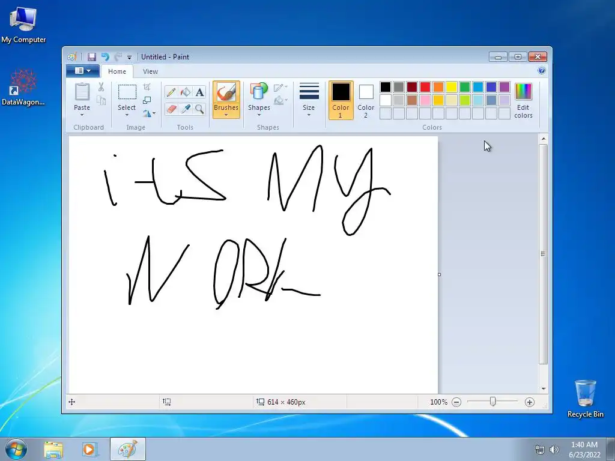Click the 100% zoom level text
The height and width of the screenshot is (461, 615).
tap(438, 402)
